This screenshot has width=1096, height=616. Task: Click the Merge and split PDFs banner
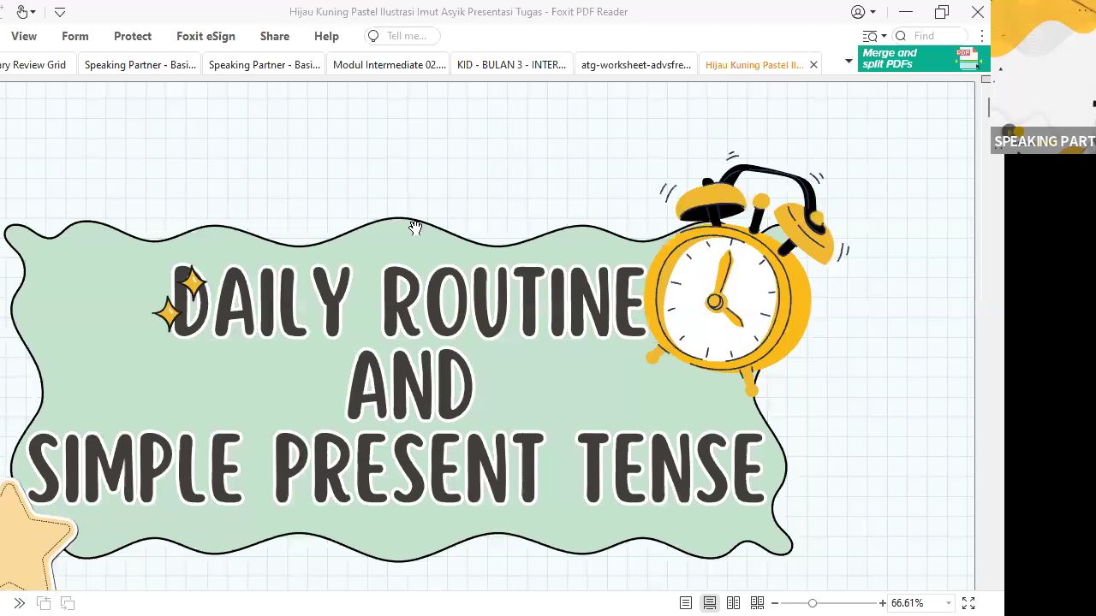pyautogui.click(x=924, y=58)
